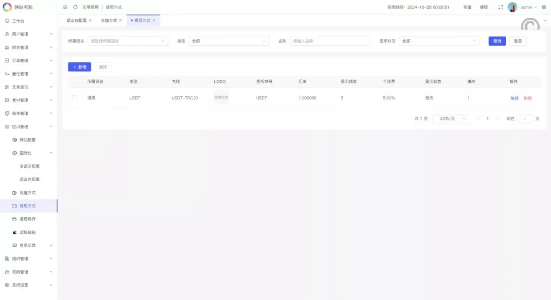Click the 量化管理 icon in sidebar
Image resolution: width=551 pixels, height=300 pixels.
[x=7, y=74]
